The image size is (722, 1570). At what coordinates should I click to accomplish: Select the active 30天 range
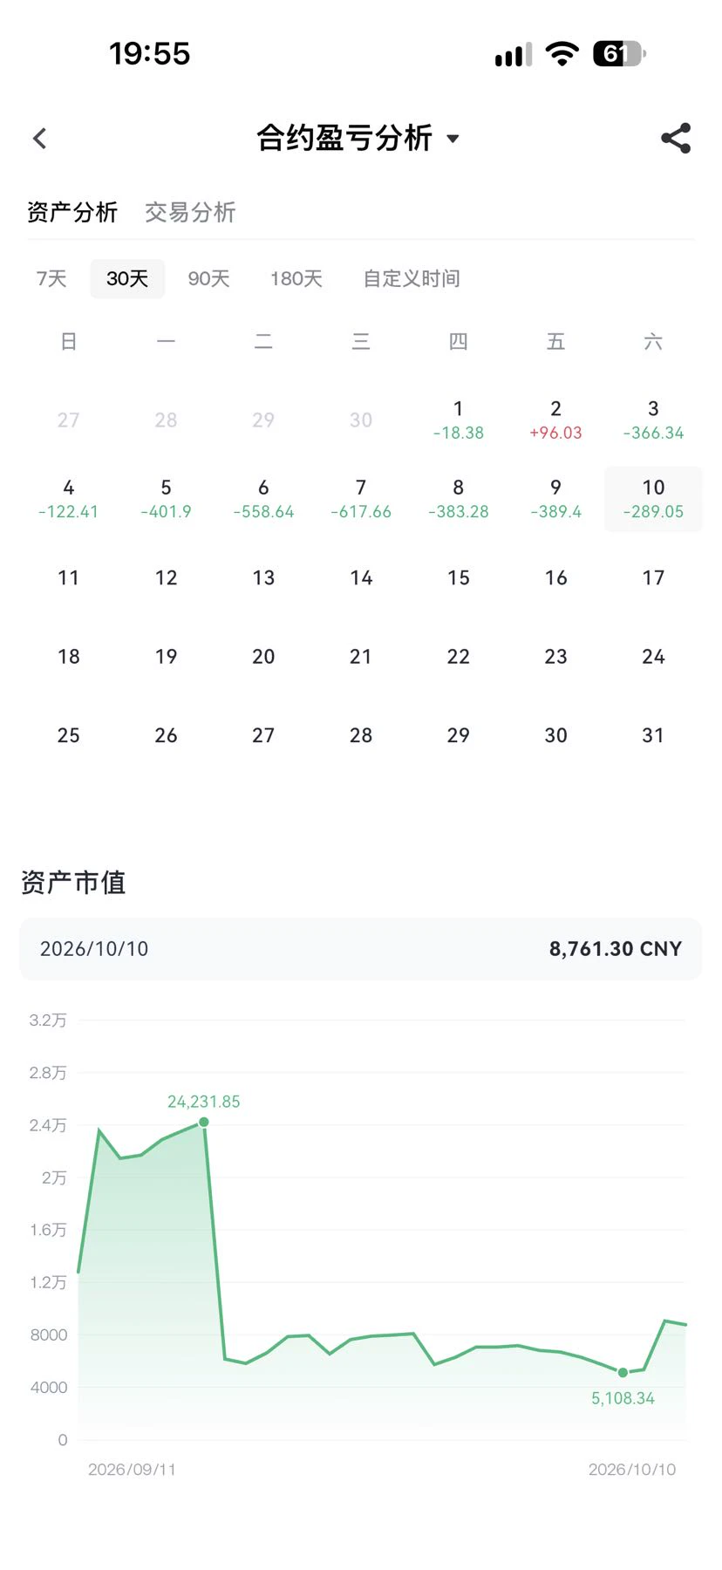[x=127, y=278]
